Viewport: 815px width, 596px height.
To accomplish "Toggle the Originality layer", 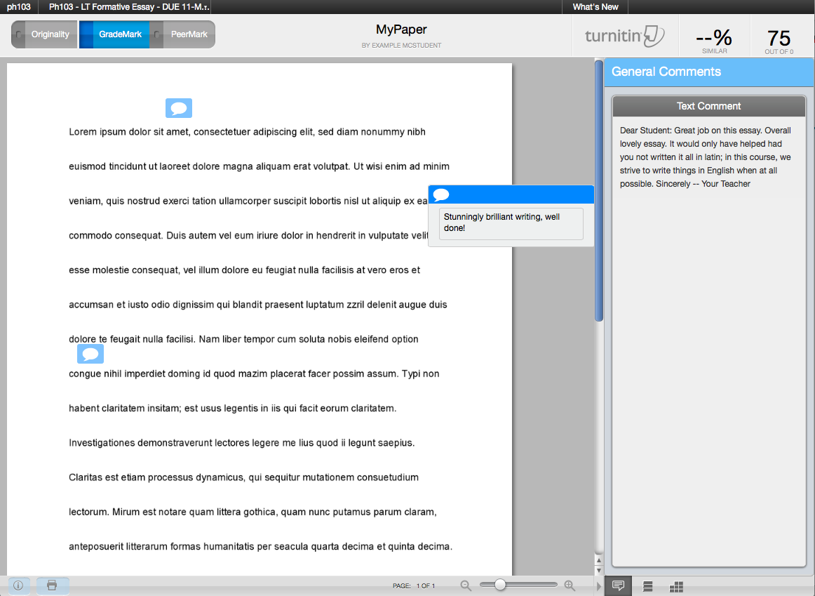I will coord(44,34).
